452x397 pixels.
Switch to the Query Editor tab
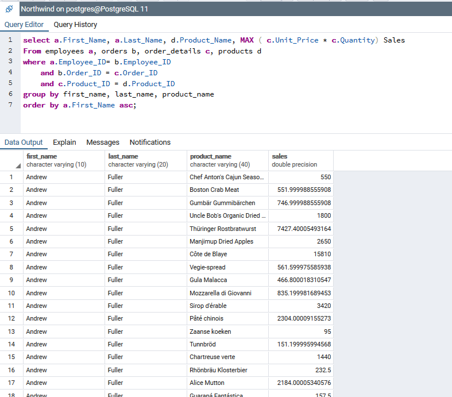[x=24, y=25]
